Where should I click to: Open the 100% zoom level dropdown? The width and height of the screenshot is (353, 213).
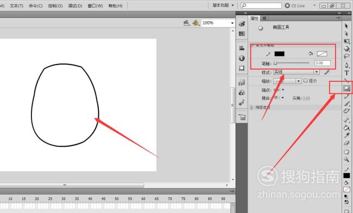[x=218, y=23]
